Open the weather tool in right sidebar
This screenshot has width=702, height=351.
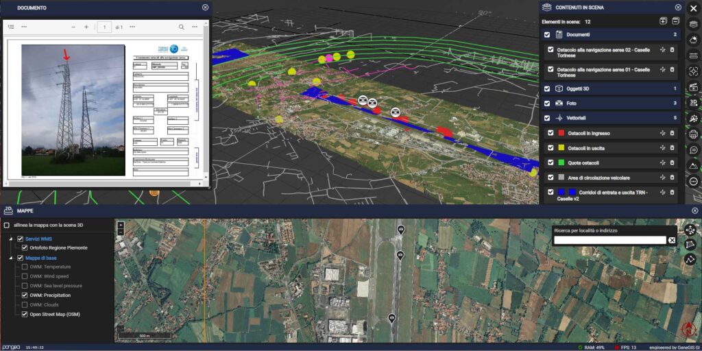point(693,40)
